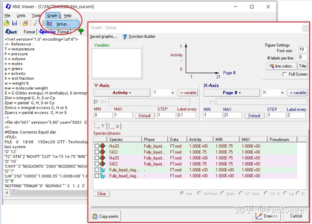
Task: Click the Y-Axis Label every field
Action: 186,115
